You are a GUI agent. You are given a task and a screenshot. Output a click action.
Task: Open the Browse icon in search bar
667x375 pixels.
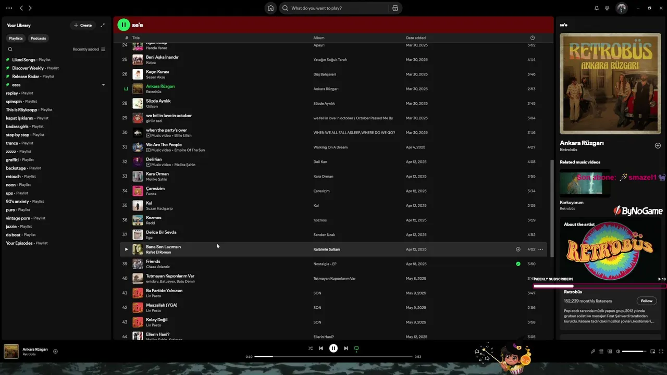point(395,8)
